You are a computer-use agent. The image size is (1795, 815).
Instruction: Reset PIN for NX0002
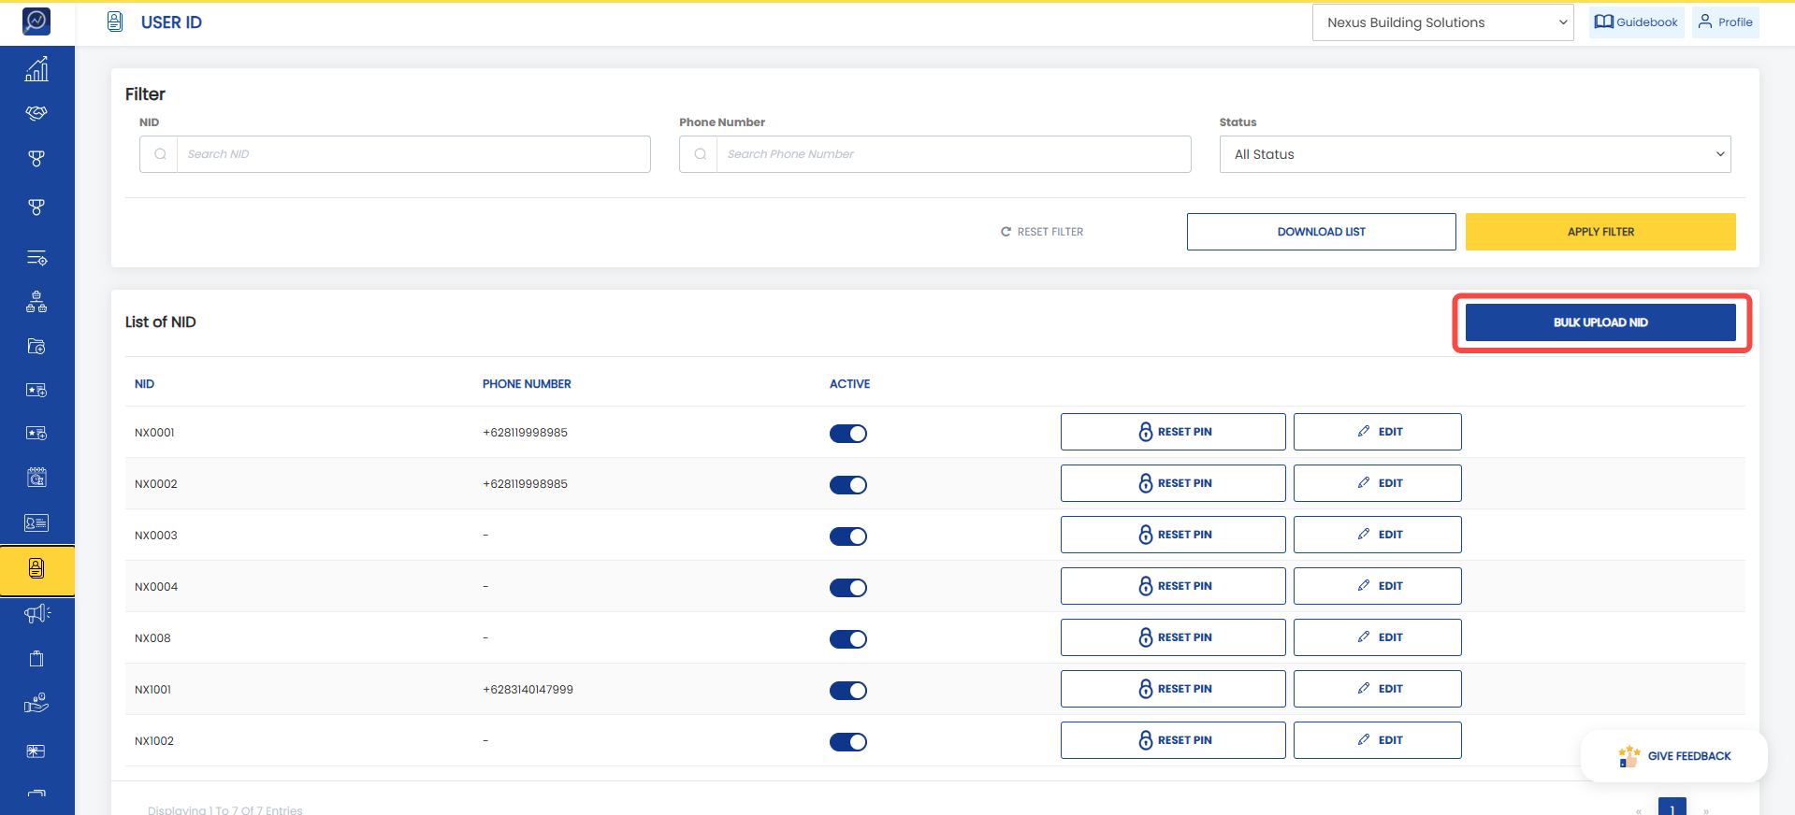pyautogui.click(x=1173, y=483)
